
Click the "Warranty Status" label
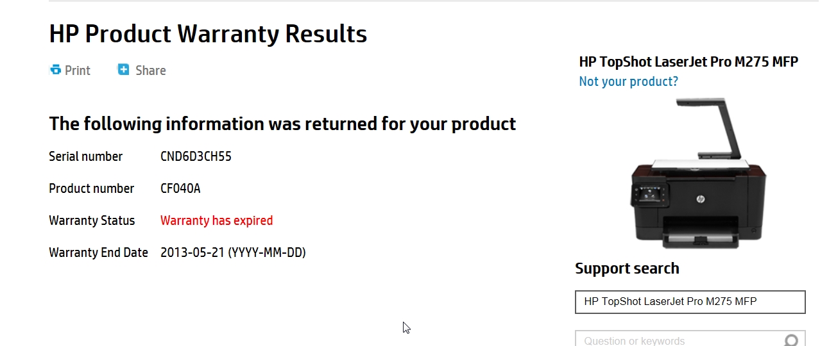tap(92, 220)
